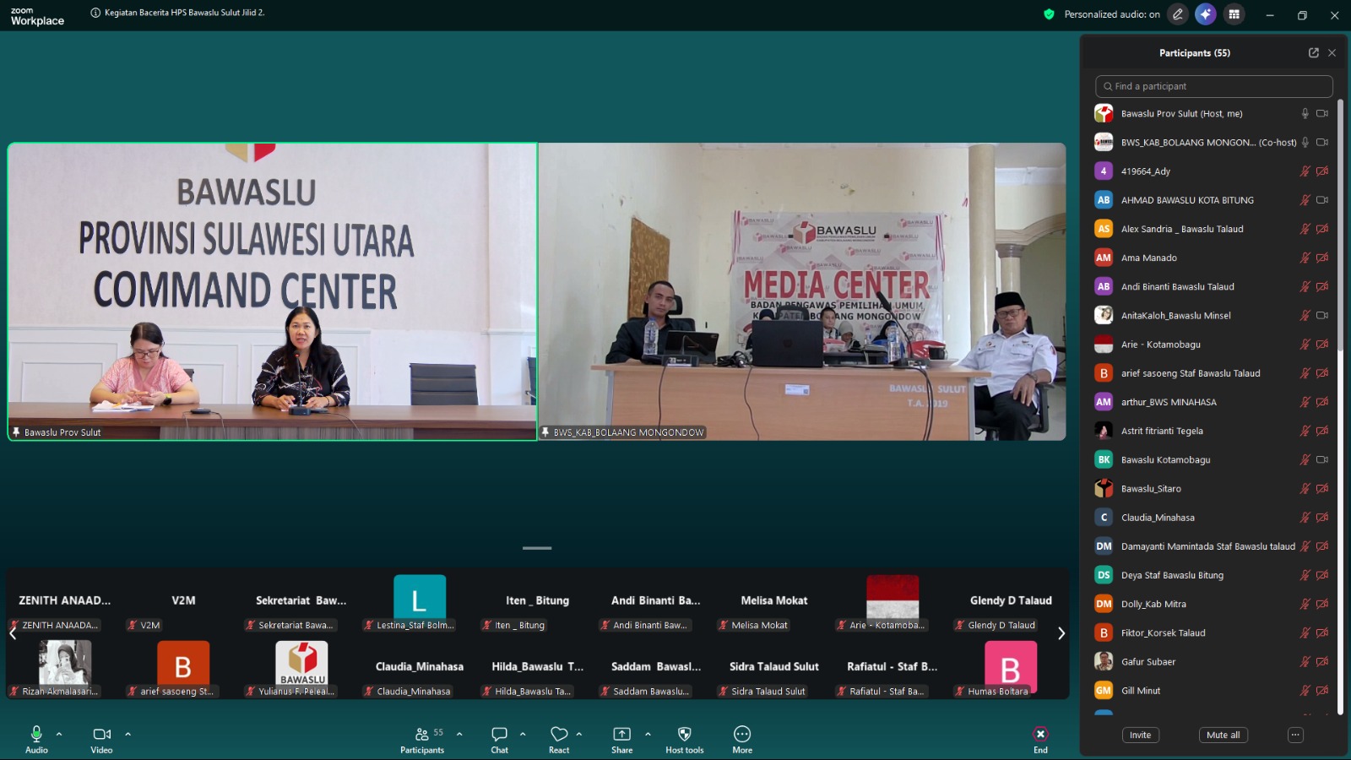Click muted mic icon for 419664_Ady
The width and height of the screenshot is (1351, 760).
(x=1305, y=171)
